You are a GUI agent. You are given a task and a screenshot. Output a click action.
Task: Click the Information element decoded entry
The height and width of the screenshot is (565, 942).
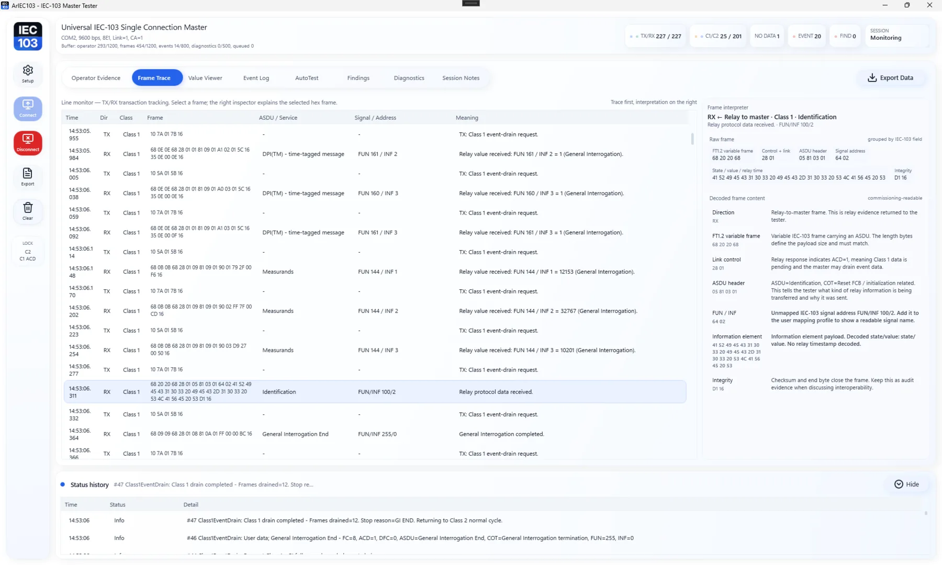815,351
